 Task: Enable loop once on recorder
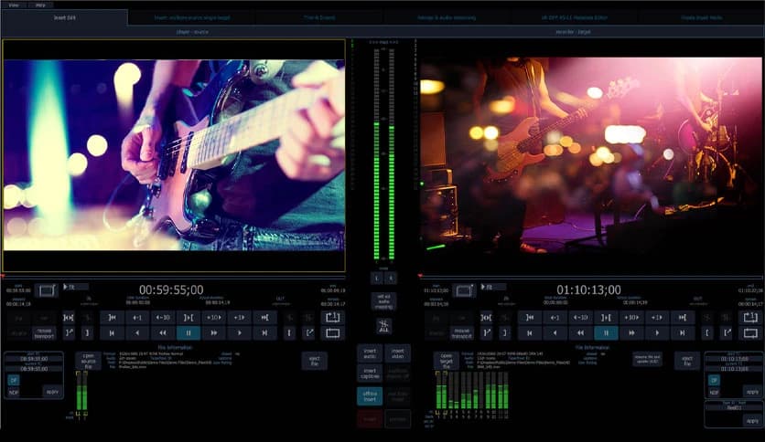[750, 318]
